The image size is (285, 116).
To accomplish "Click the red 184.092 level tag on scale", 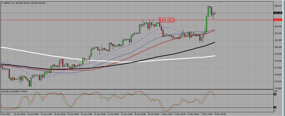I will 278,20.
